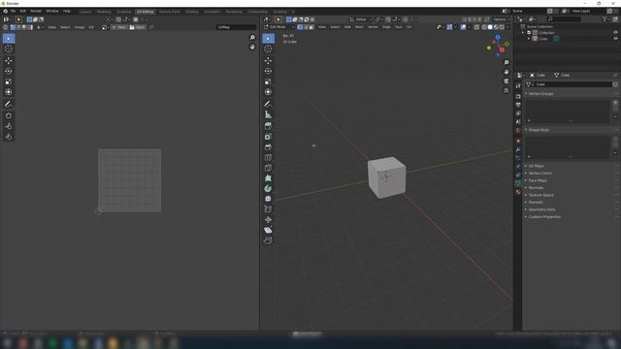Image resolution: width=621 pixels, height=349 pixels.
Task: Click the UV editor zoom view icon
Action: click(252, 38)
